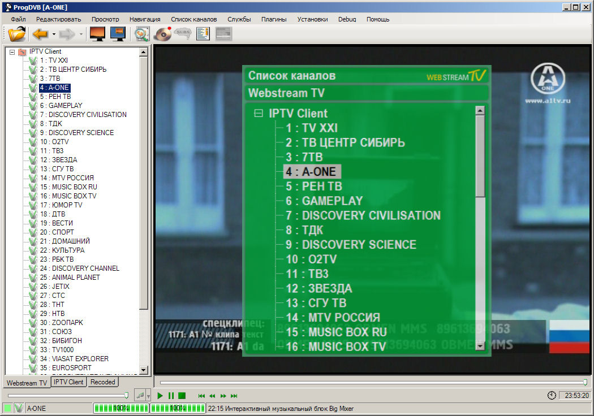Select 7 : DISCOVERY CIVILISATION in sidebar
The image size is (594, 416).
[x=83, y=115]
